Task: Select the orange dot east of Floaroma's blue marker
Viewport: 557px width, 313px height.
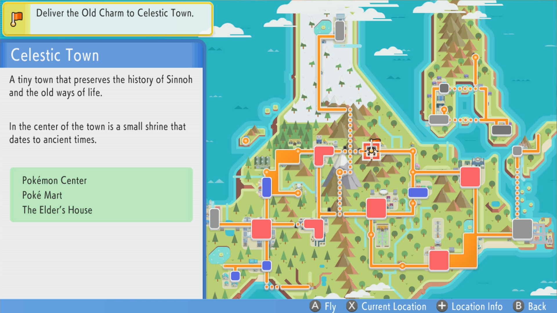Action: pos(298,193)
